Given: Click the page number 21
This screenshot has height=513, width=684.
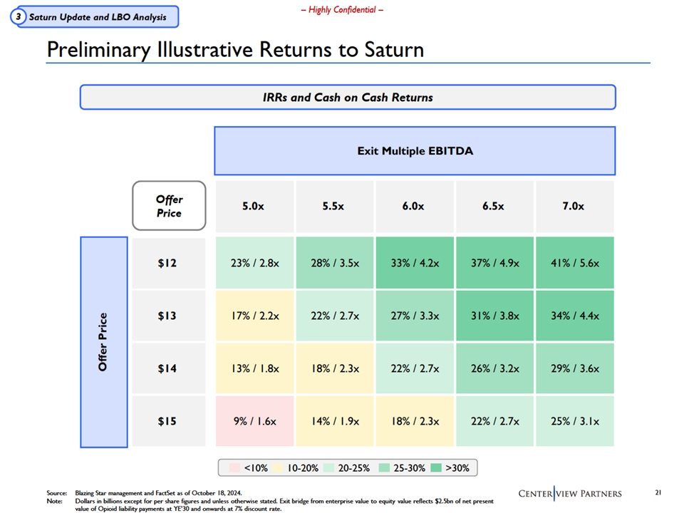Looking at the screenshot, I should point(657,493).
